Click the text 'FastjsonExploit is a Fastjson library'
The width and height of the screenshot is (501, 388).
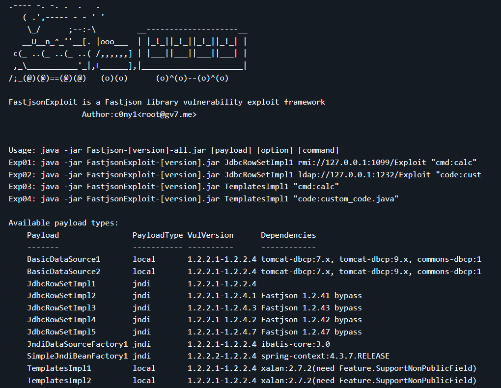[x=93, y=102]
